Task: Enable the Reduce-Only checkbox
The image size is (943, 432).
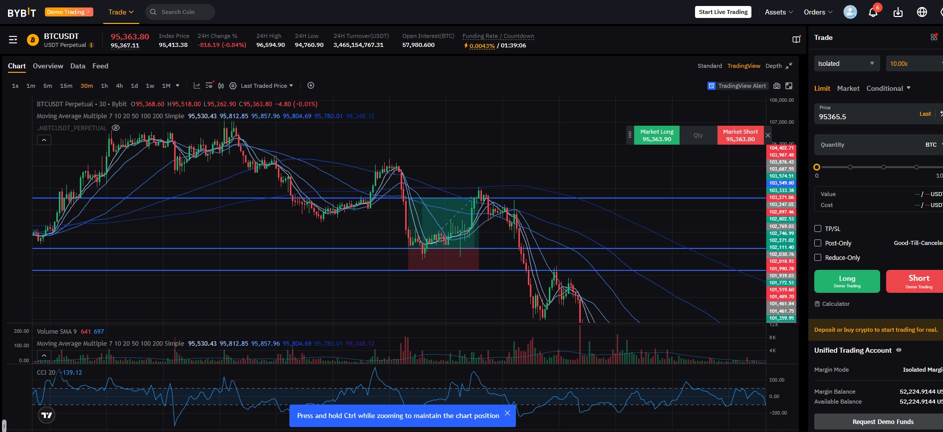Action: (818, 257)
